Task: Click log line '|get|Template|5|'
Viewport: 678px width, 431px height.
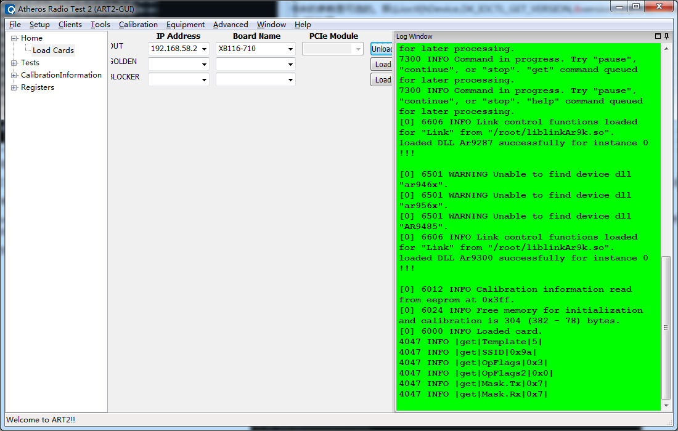Action: pos(470,342)
